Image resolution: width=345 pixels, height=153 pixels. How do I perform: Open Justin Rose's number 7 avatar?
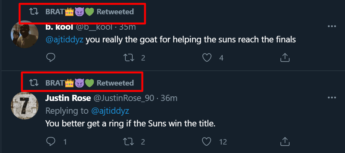pos(24,106)
